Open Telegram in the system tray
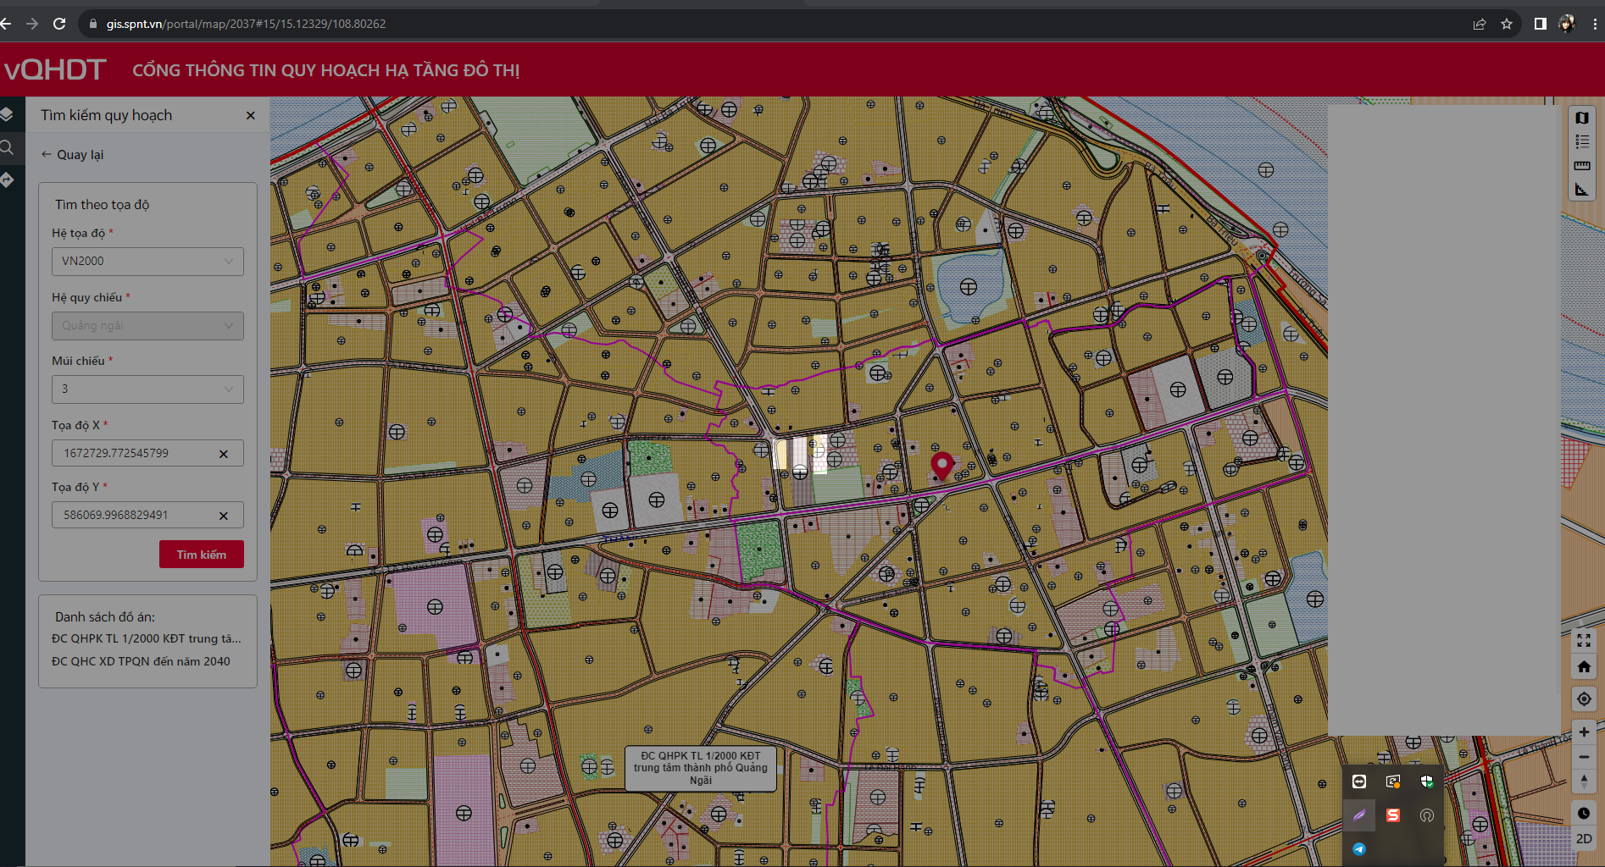Viewport: 1605px width, 867px height. click(1359, 849)
